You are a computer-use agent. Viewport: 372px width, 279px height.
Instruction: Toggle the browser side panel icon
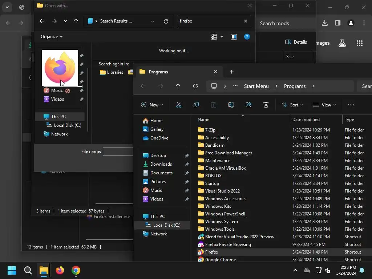[x=337, y=23]
